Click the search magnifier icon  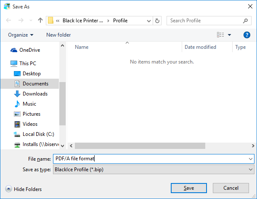tap(246, 21)
